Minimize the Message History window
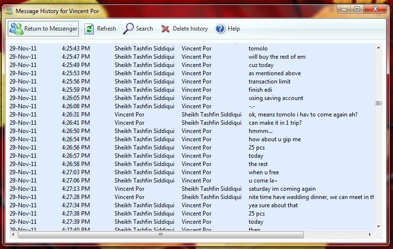This screenshot has height=249, width=393. tap(344, 9)
